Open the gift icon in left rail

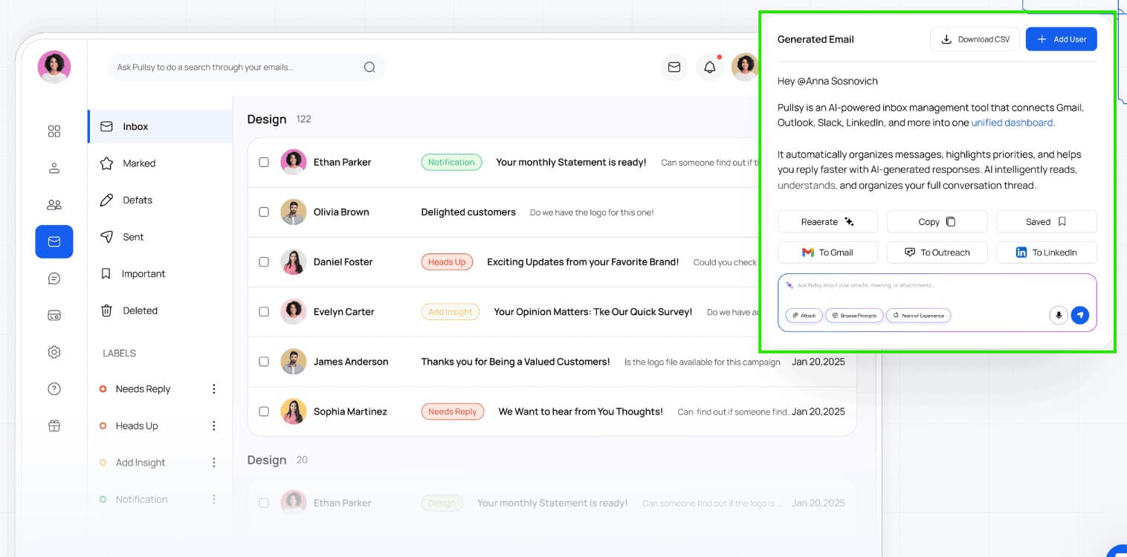click(x=54, y=426)
